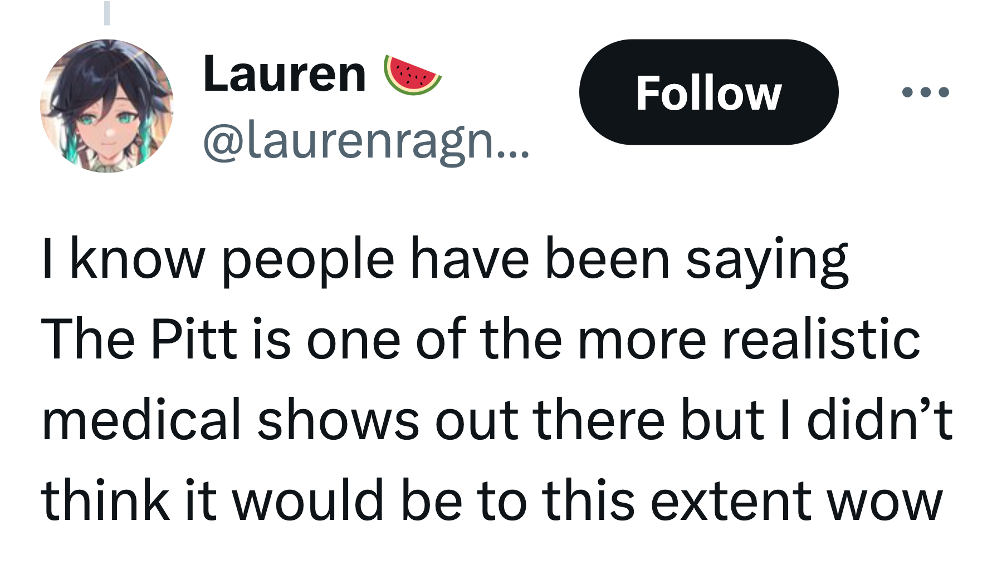
Task: Click the word "there" in the tweet
Action: tap(599, 419)
